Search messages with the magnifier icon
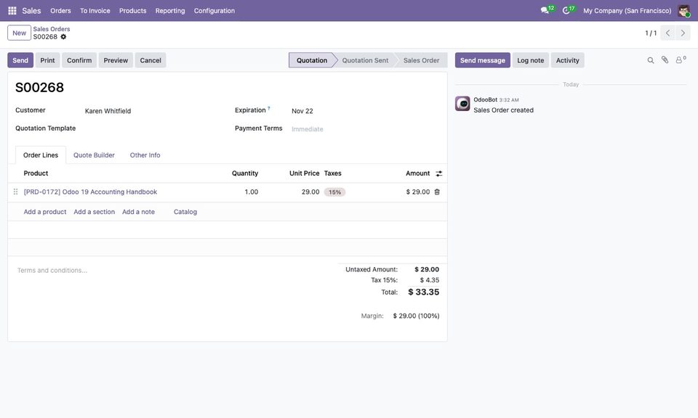 tap(650, 60)
